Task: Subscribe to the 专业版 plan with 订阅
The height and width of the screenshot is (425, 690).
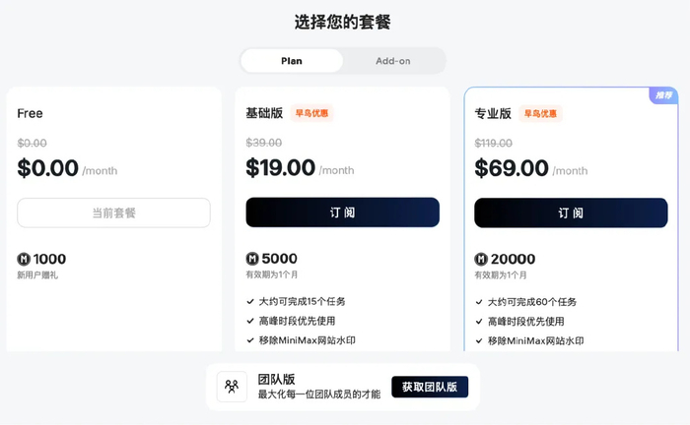Action: click(x=571, y=212)
